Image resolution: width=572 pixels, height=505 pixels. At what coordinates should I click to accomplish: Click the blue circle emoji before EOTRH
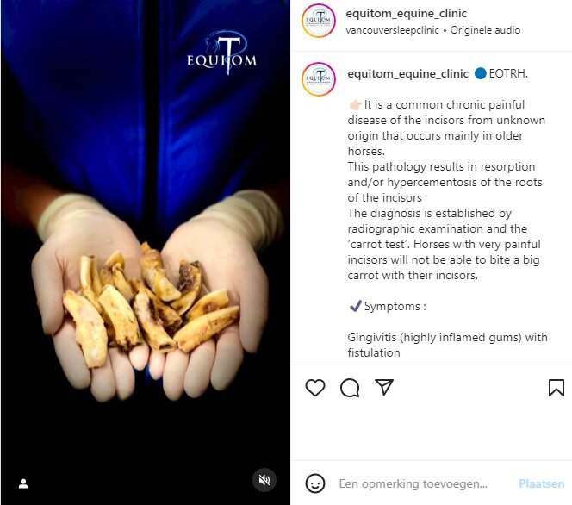pos(481,74)
